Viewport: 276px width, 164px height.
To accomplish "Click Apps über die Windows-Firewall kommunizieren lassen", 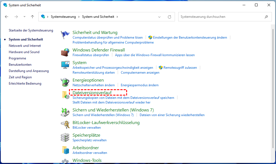I will point(155,55).
